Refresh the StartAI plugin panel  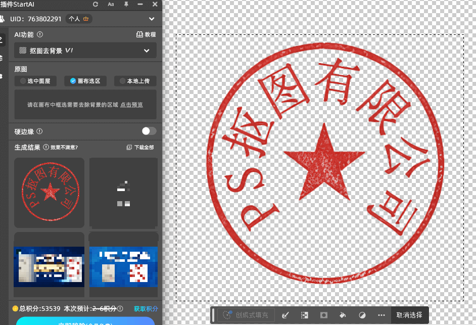95,5
